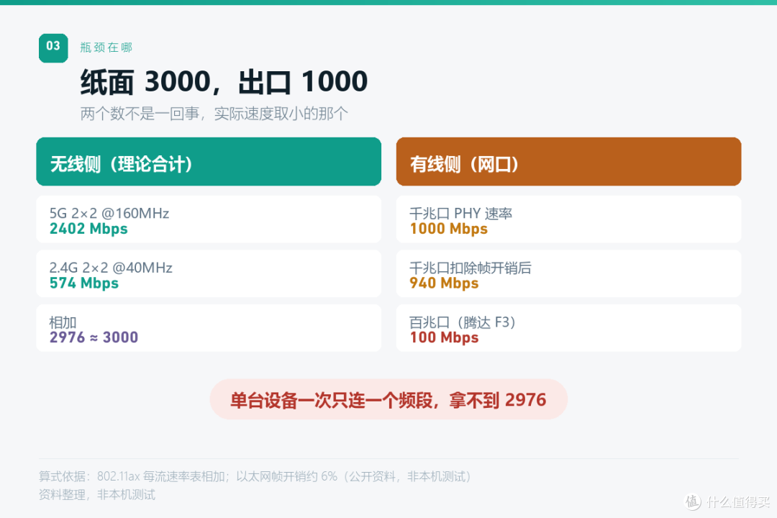Click the 940 Mbps value

(x=444, y=283)
